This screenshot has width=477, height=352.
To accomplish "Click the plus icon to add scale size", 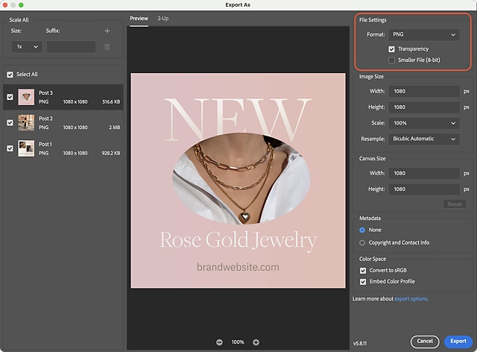I will coord(107,31).
